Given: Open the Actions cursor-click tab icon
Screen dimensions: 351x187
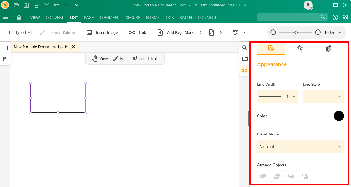Looking at the screenshot, I should tap(300, 48).
